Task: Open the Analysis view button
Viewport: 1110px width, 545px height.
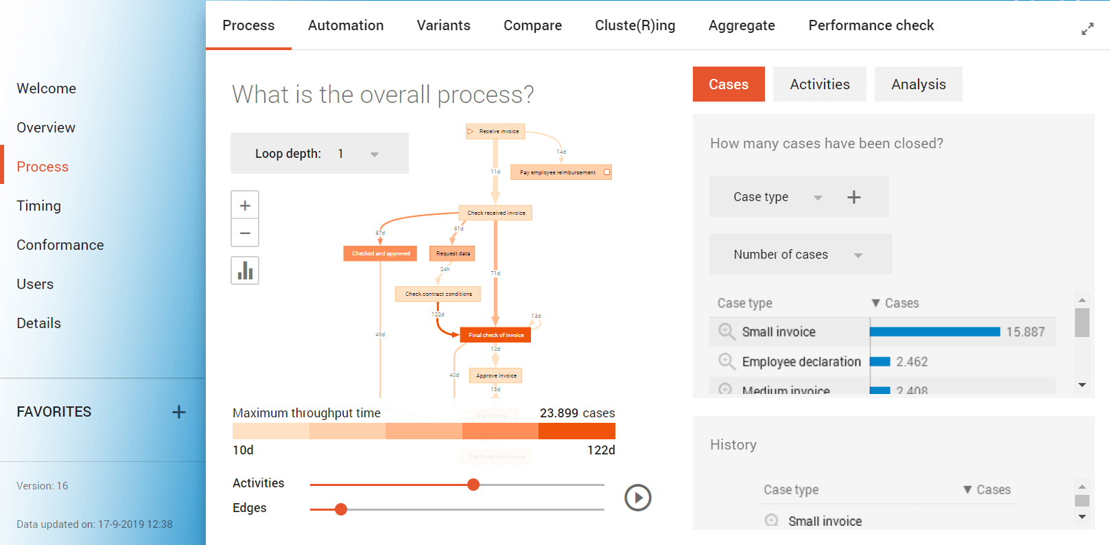Action: 918,84
